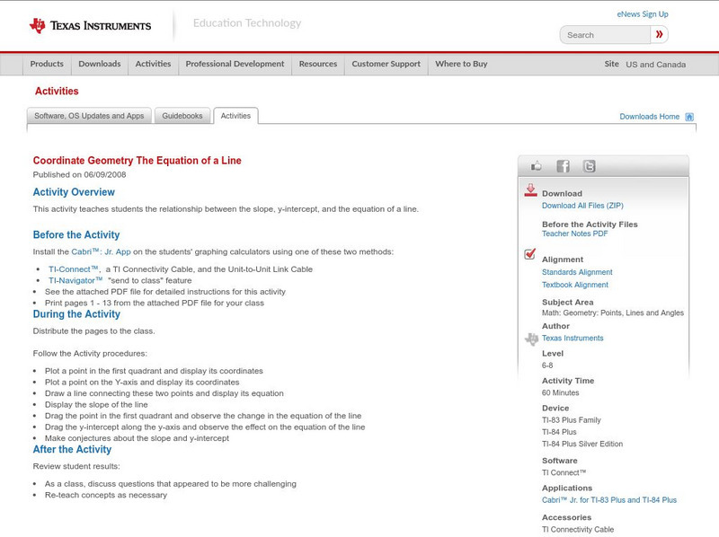Select the Activities tab
719x537 pixels.
235,116
